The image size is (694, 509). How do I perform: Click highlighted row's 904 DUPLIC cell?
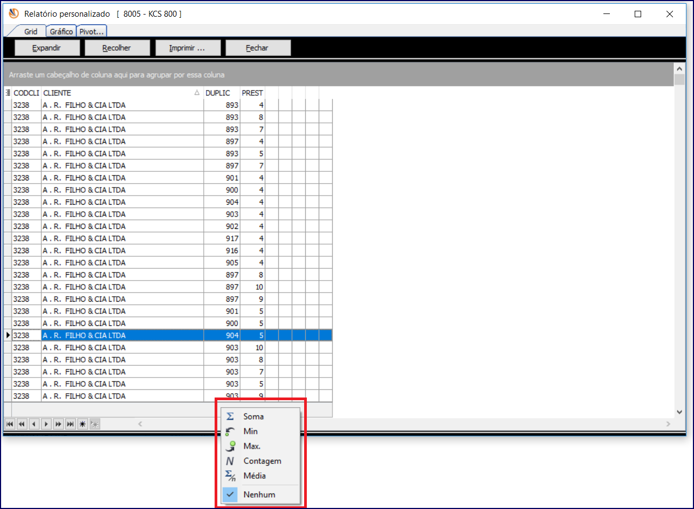pyautogui.click(x=222, y=335)
